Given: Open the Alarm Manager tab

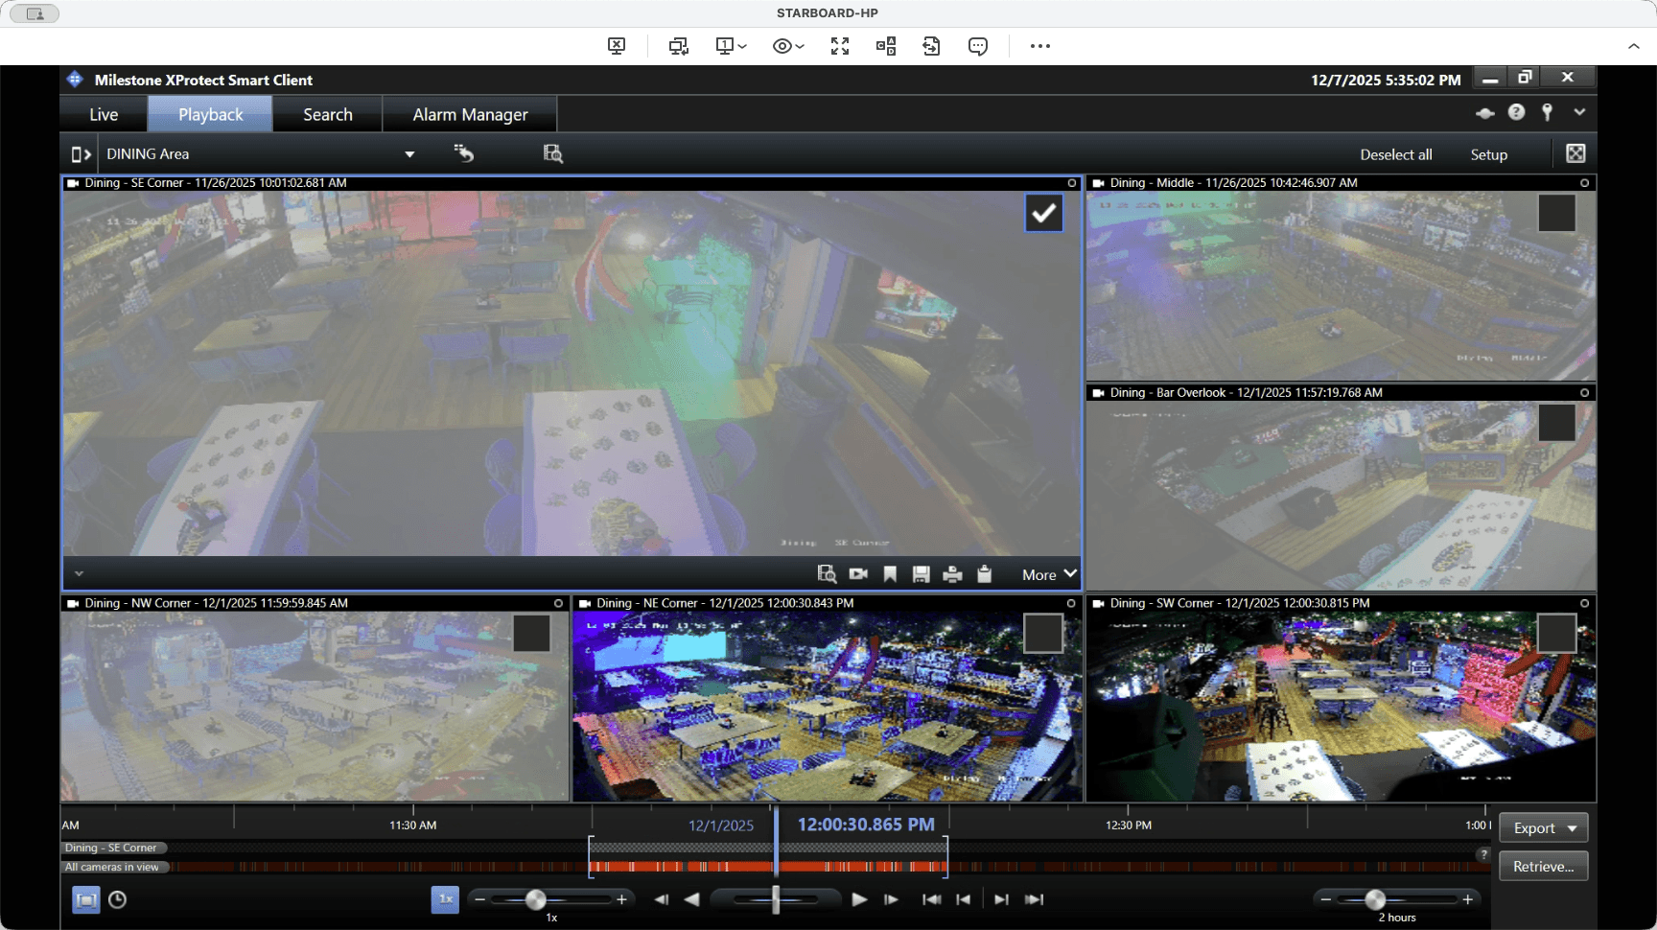Looking at the screenshot, I should (x=470, y=114).
